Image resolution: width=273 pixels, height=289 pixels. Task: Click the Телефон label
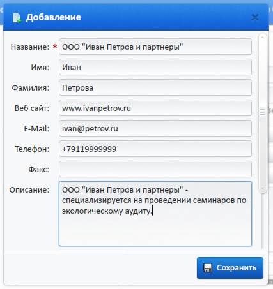32,149
